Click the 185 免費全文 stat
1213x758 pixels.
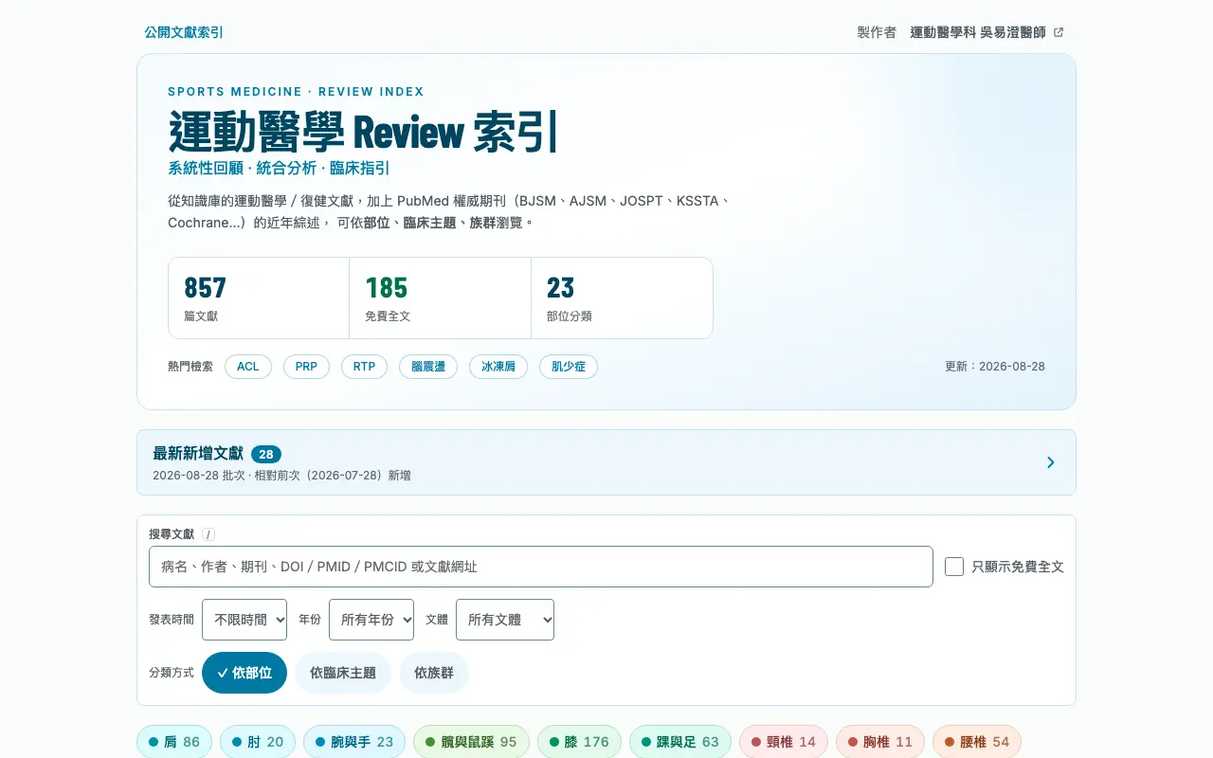click(x=441, y=298)
